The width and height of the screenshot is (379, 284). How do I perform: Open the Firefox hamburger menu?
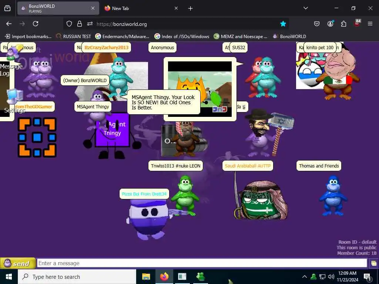tap(370, 24)
